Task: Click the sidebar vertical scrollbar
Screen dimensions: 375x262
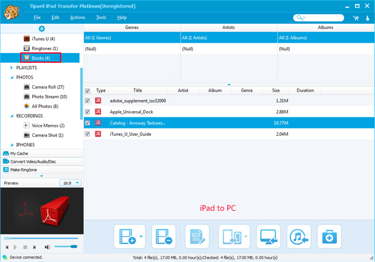Action: pos(81,93)
